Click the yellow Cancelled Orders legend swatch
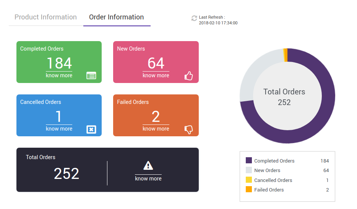Image resolution: width=357 pixels, height=209 pixels. click(x=249, y=180)
